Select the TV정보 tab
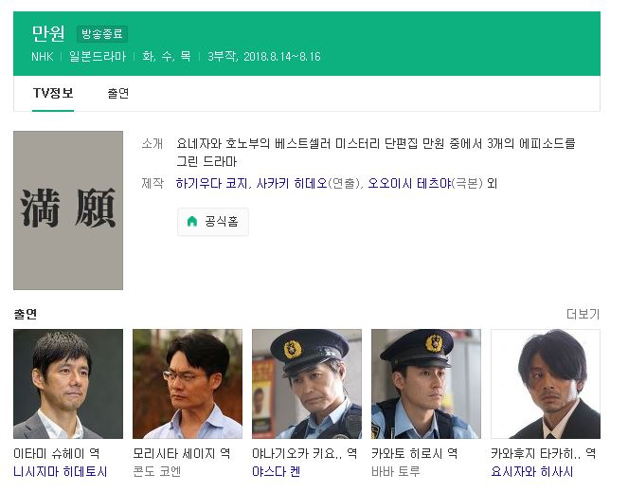 (x=53, y=93)
